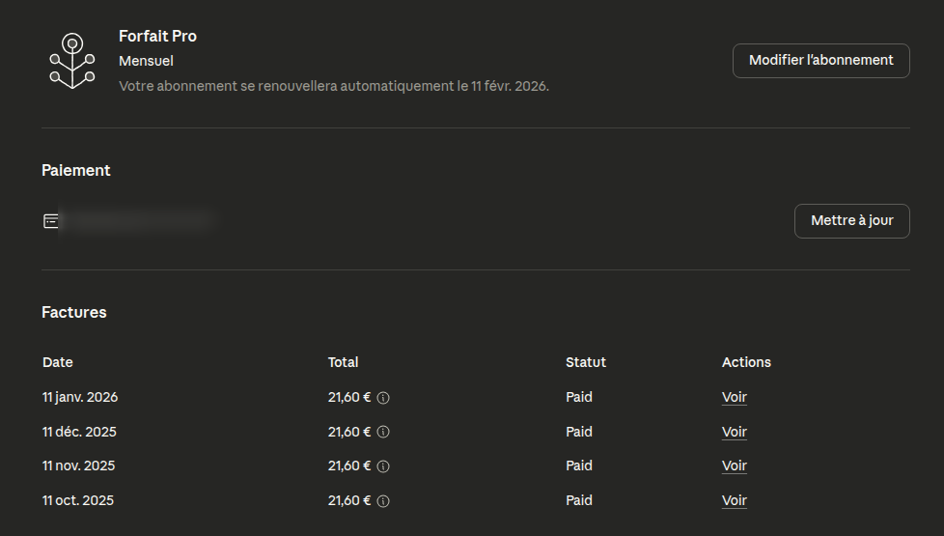View the 11 nov. 2025 invoice

click(x=735, y=465)
